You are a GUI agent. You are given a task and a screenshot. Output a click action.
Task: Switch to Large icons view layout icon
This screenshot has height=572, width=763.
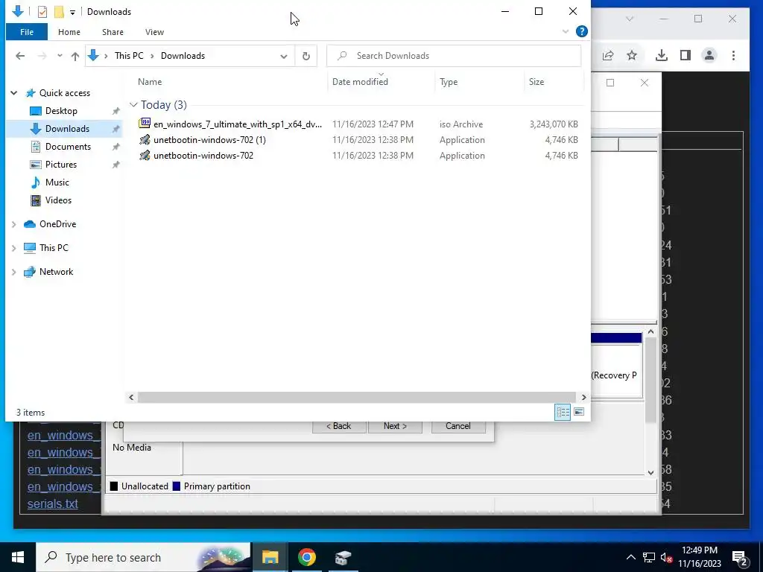(x=578, y=412)
